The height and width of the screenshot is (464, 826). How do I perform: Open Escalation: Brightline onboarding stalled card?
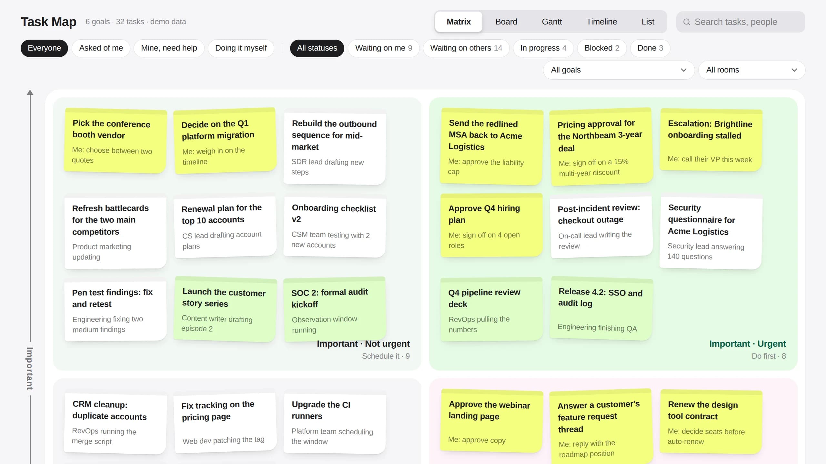coord(711,140)
